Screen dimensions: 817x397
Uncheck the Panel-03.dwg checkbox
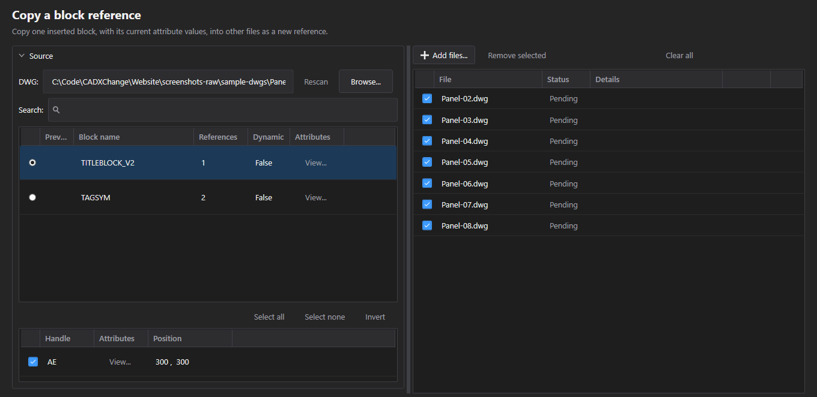[x=427, y=120]
